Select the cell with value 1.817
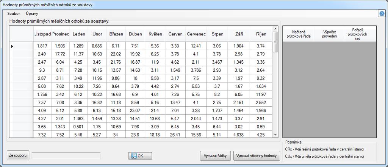 point(42,46)
